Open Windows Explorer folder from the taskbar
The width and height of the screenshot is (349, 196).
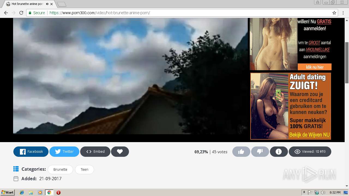tap(31, 192)
